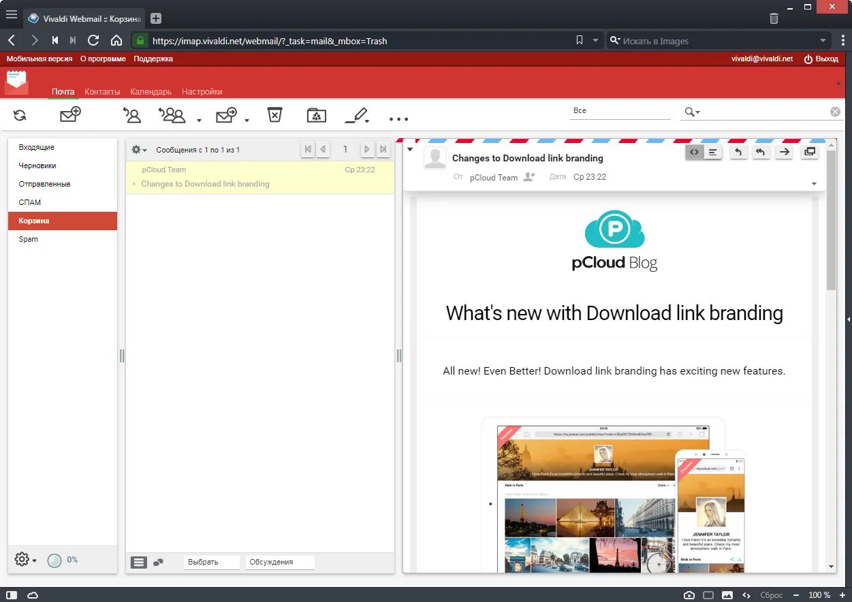Open the Все filter dropdown
This screenshot has height=602, width=852.
click(620, 111)
